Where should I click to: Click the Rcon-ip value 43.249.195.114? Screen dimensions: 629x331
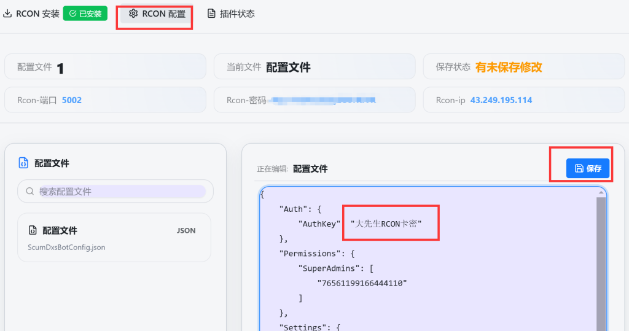501,100
